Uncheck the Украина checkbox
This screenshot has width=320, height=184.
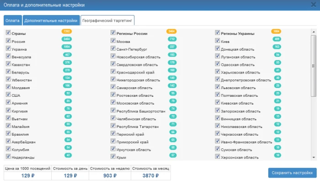[8, 48]
